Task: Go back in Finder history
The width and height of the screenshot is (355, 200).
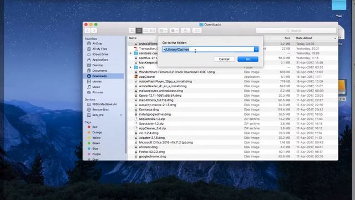Action: tap(88, 31)
